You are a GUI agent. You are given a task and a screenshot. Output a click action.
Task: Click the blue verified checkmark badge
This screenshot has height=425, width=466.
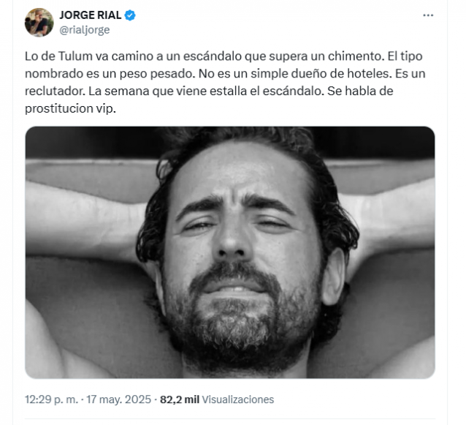(x=130, y=15)
